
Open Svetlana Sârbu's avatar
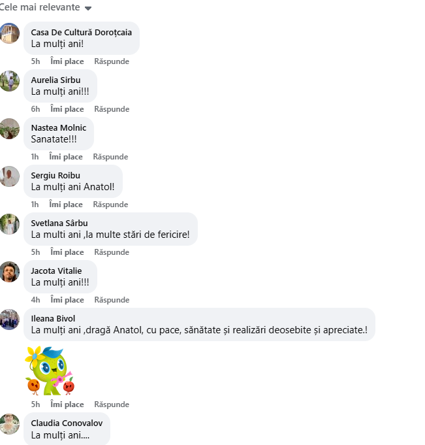click(x=9, y=224)
